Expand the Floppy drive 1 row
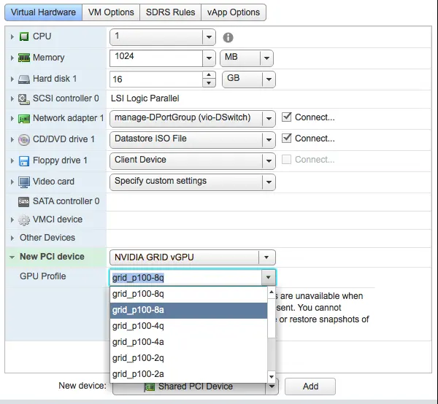Viewport: 438px width, 404px height. [12, 160]
